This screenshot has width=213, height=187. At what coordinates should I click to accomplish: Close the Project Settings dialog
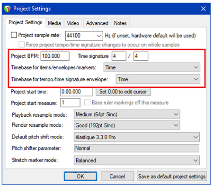(204, 9)
